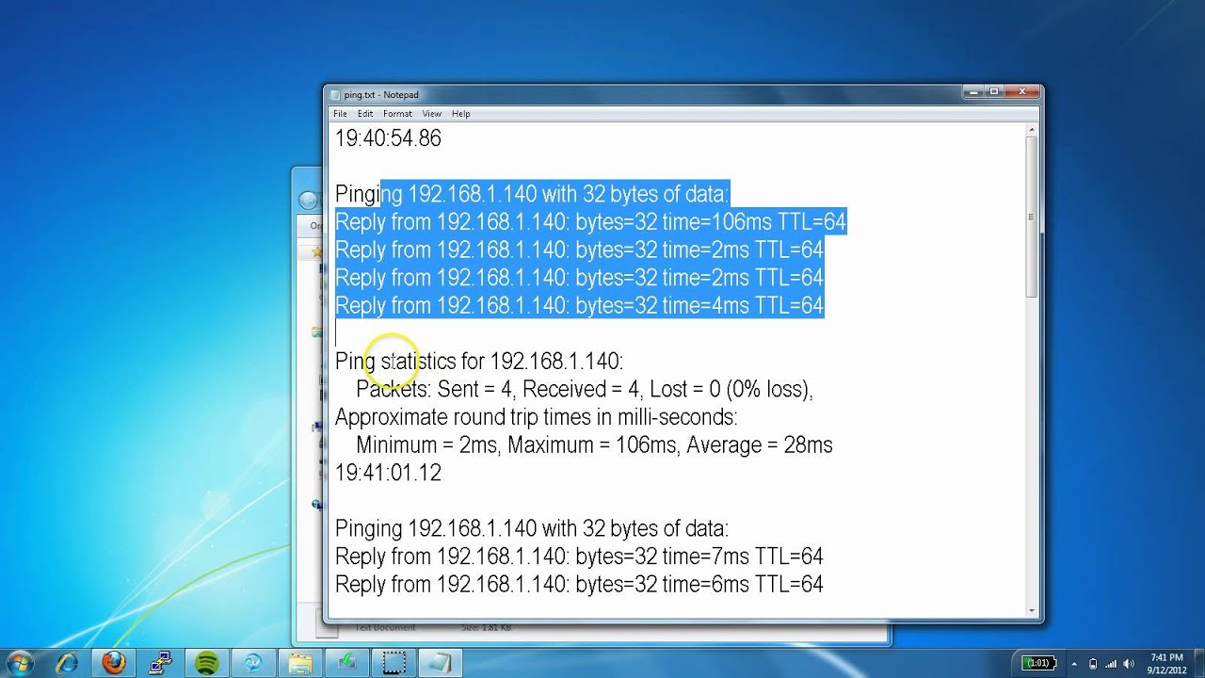Close the ping.txt Notepad window
1205x678 pixels.
click(x=1021, y=91)
